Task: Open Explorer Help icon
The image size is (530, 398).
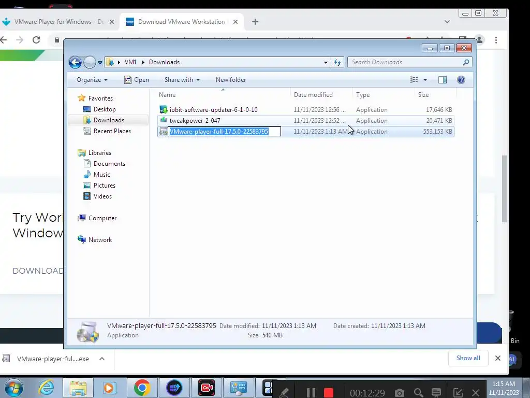Action: click(x=461, y=80)
